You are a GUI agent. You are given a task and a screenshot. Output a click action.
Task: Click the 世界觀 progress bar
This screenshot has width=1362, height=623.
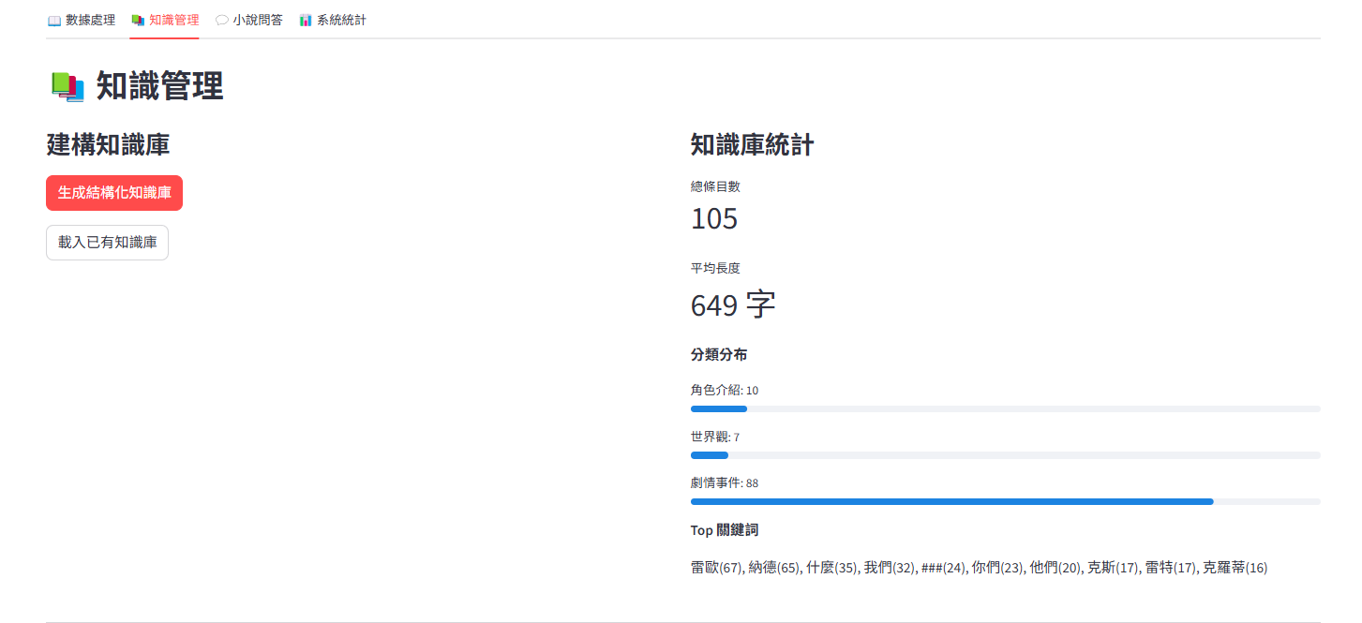point(1005,455)
